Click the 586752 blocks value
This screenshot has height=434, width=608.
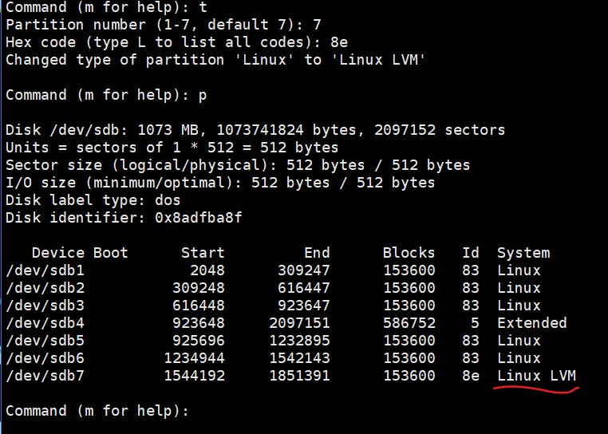pos(409,323)
